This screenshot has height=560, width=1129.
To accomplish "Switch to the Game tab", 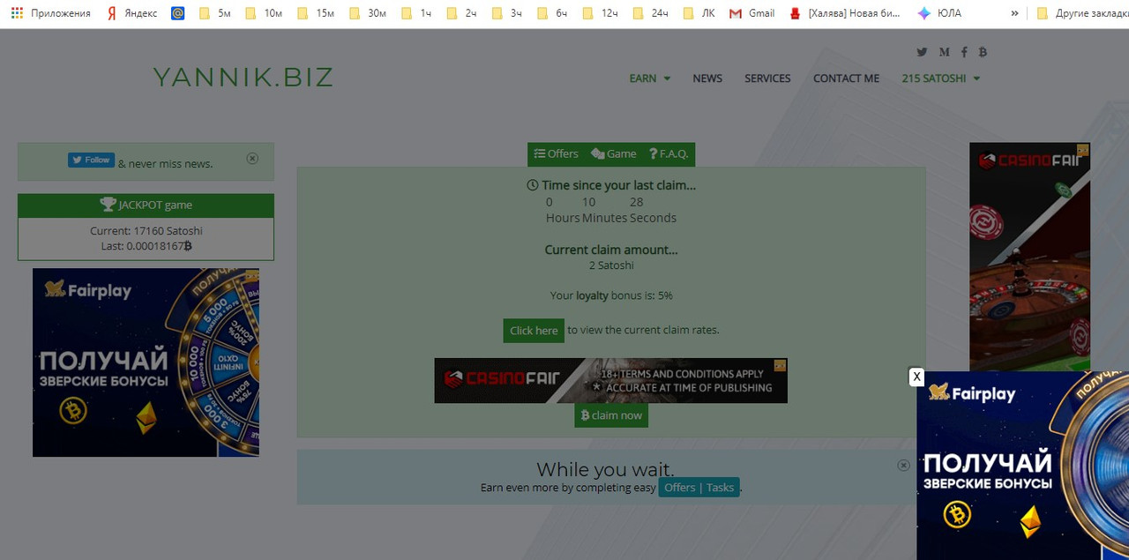I will coord(614,154).
